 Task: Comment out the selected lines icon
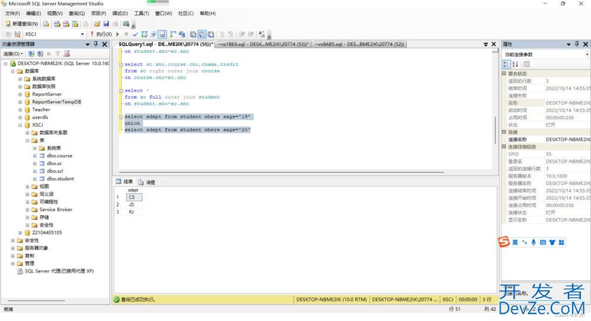coord(222,34)
